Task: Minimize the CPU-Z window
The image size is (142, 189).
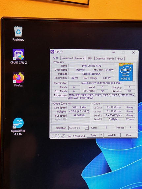Action: [x=113, y=53]
